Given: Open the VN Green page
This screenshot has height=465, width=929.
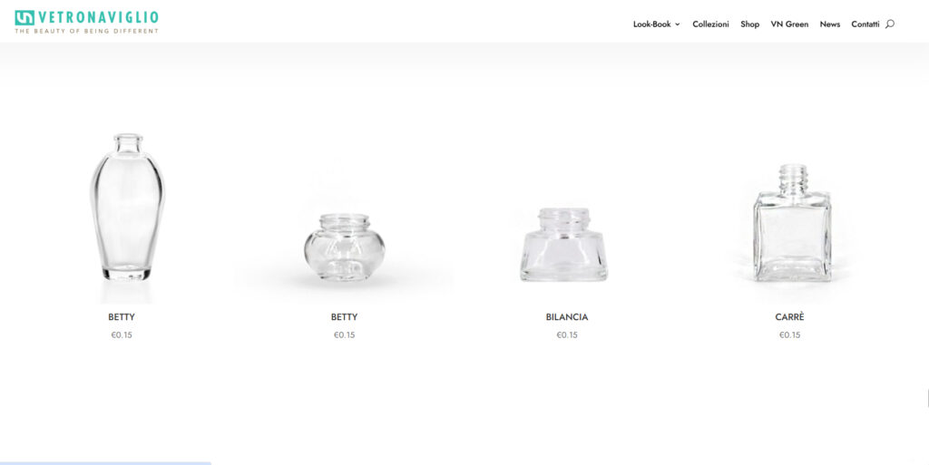Looking at the screenshot, I should point(789,24).
